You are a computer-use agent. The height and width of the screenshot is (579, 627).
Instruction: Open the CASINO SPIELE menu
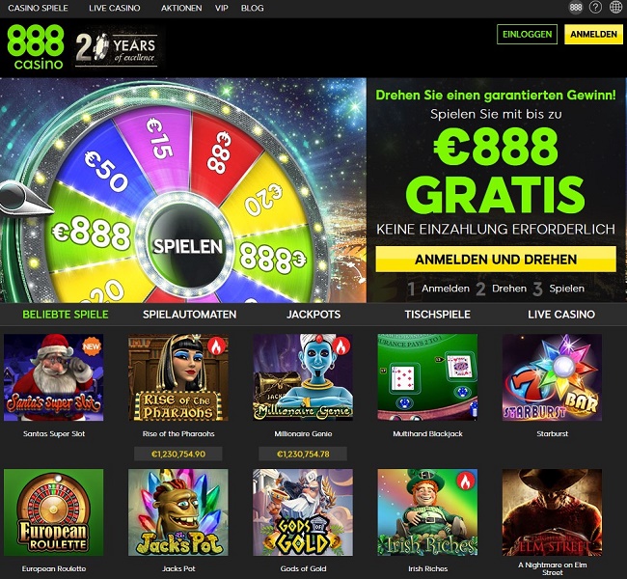(x=38, y=8)
